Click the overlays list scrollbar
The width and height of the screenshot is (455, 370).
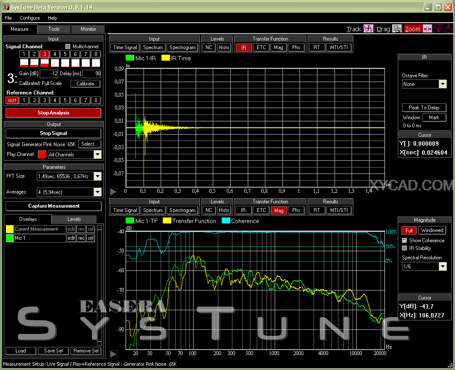click(x=99, y=285)
